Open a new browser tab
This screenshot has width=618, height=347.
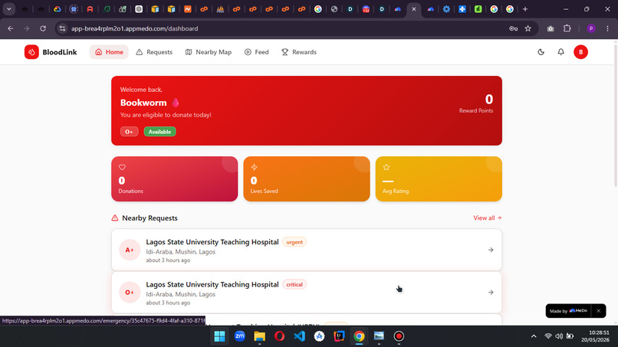point(525,9)
